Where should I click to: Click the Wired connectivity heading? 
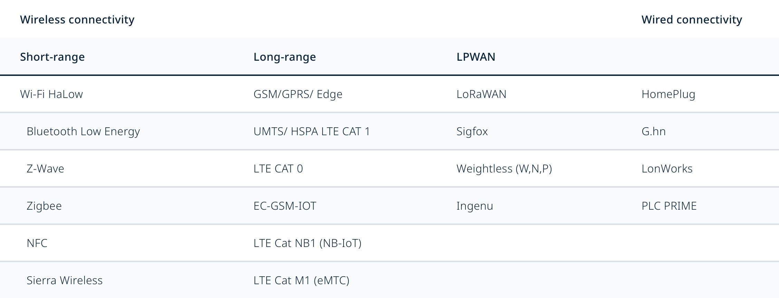click(692, 20)
